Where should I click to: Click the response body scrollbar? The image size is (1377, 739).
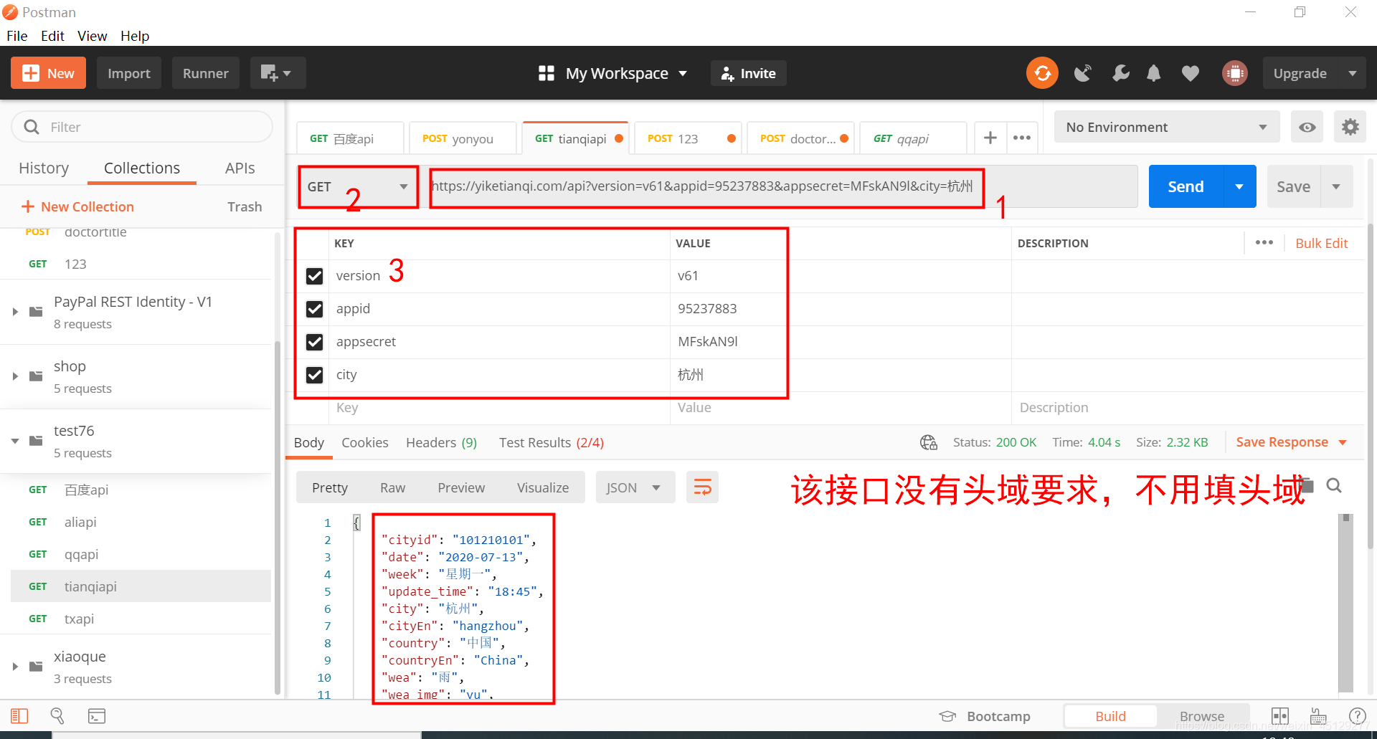[1346, 603]
